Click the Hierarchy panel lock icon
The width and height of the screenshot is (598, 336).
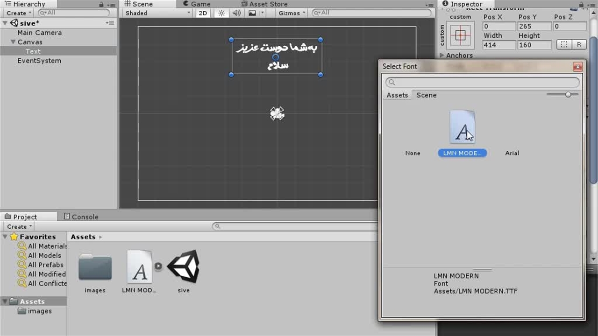[101, 4]
